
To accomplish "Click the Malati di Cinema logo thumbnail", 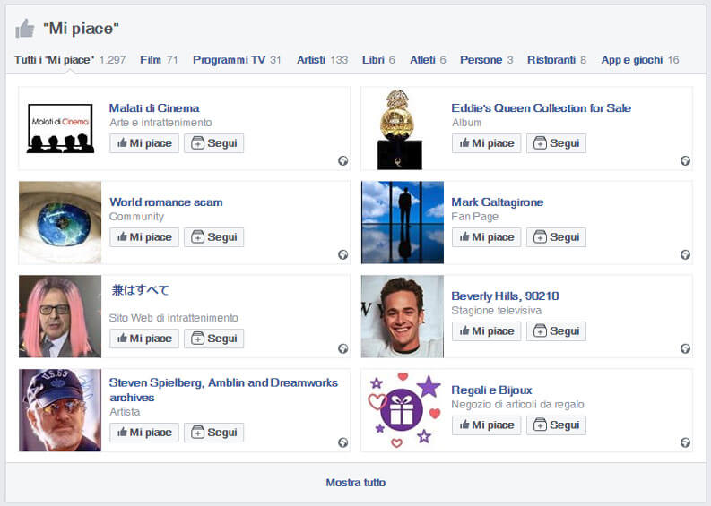I will 60,128.
